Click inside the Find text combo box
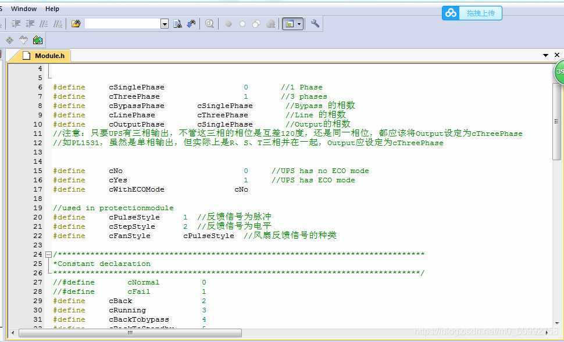The image size is (564, 342). click(123, 24)
